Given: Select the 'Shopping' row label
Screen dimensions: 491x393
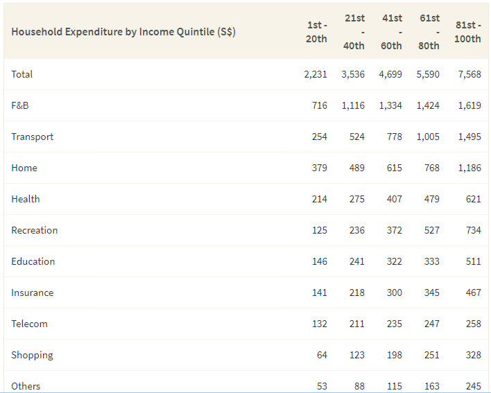Looking at the screenshot, I should [32, 355].
